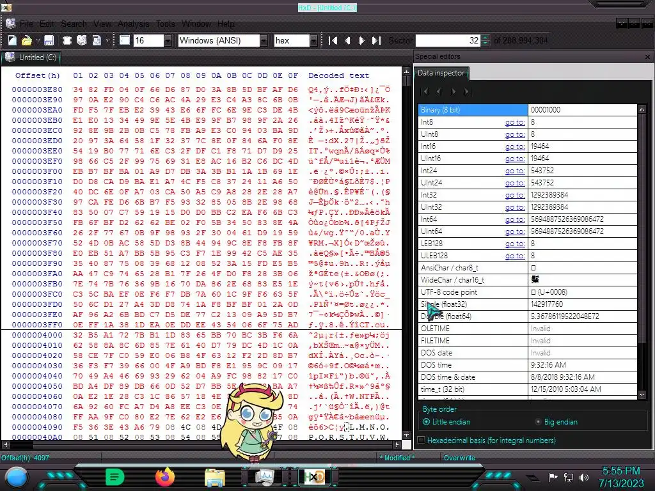The width and height of the screenshot is (655, 491).
Task: Open the Search menu
Action: pos(74,24)
